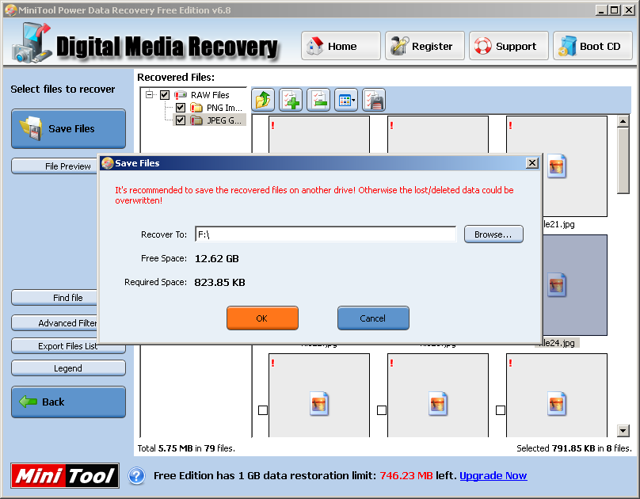The height and width of the screenshot is (499, 640).
Task: Click the file24.jpg filename label
Action: pos(558,343)
